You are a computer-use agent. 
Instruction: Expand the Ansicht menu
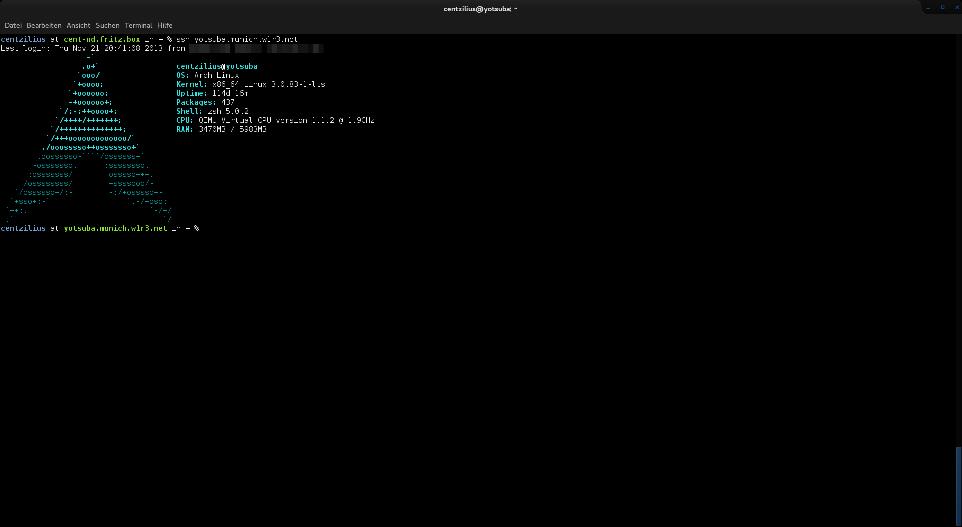pos(78,25)
